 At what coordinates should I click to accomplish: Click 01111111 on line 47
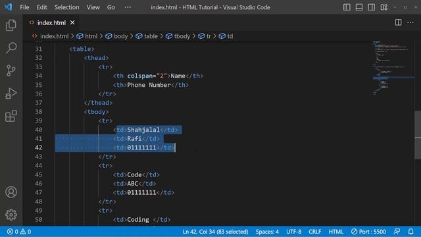(142, 192)
